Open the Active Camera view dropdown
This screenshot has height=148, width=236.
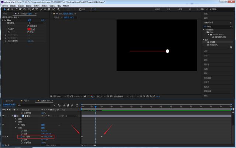point(121,97)
